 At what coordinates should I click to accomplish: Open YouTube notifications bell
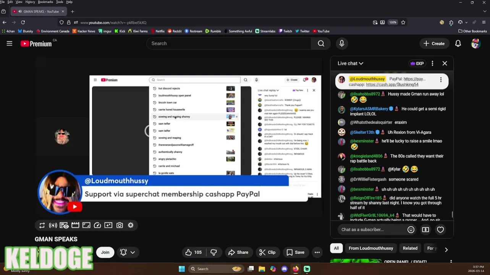click(x=458, y=44)
